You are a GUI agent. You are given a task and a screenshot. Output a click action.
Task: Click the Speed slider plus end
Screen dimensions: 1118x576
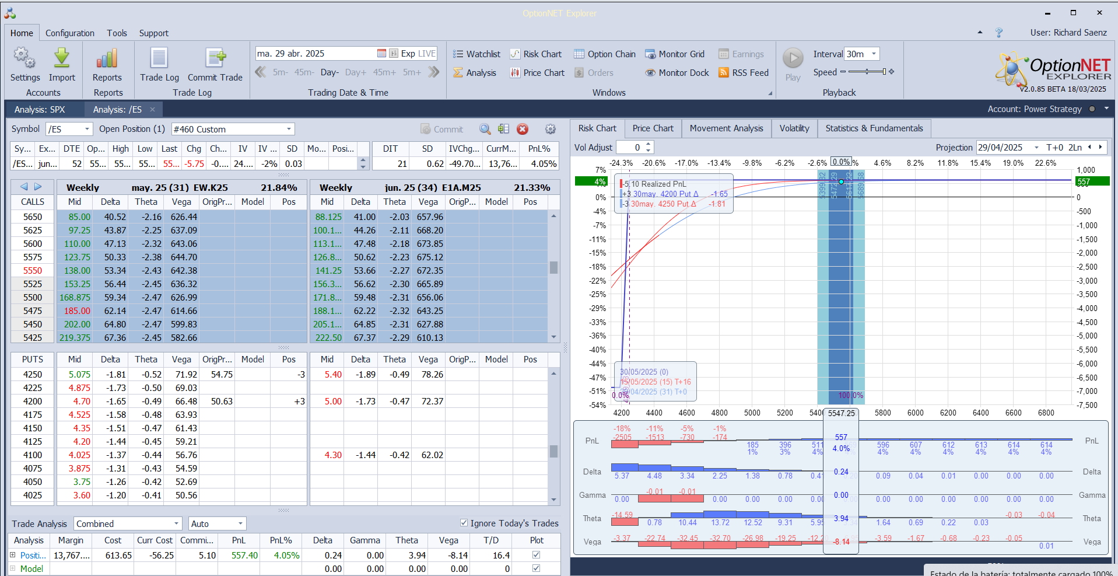(x=891, y=71)
